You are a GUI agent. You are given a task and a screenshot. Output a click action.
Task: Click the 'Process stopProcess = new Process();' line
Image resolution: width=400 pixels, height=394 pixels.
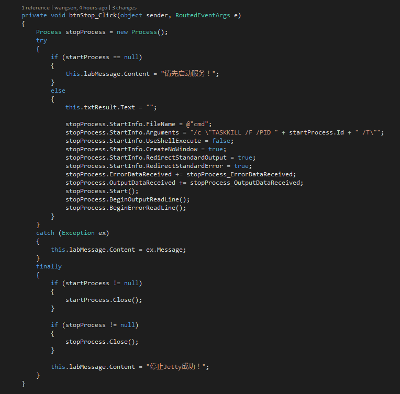102,32
